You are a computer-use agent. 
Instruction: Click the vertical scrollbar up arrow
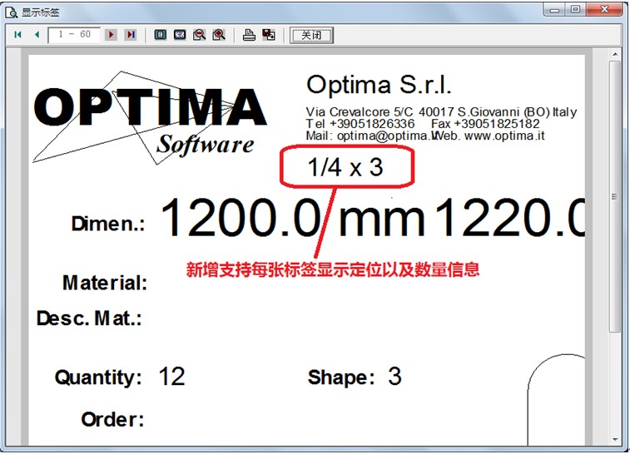point(615,54)
